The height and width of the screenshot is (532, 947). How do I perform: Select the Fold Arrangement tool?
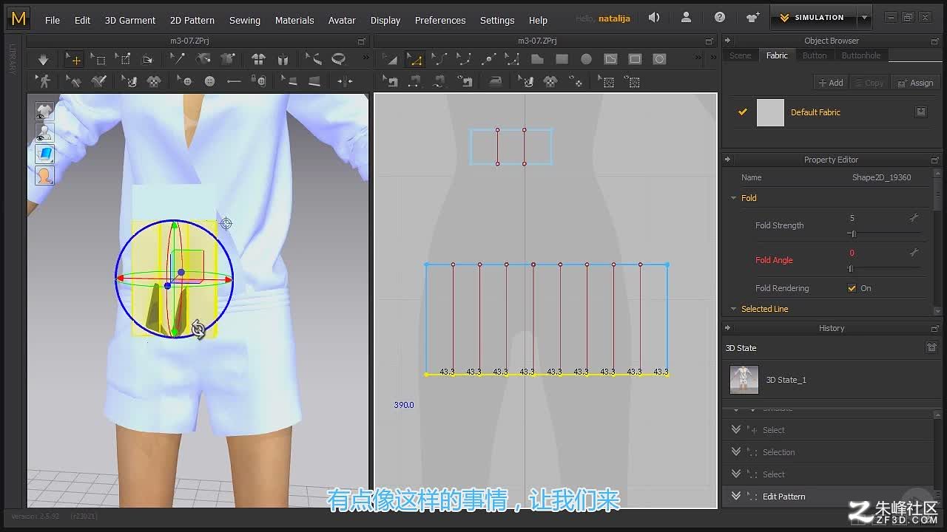click(x=148, y=59)
